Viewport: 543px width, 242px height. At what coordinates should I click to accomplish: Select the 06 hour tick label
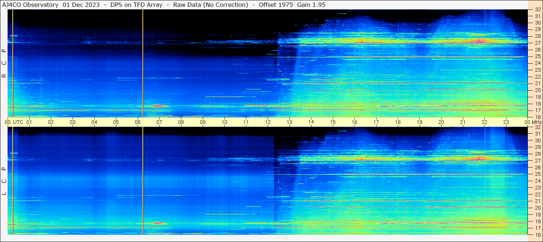click(x=138, y=122)
